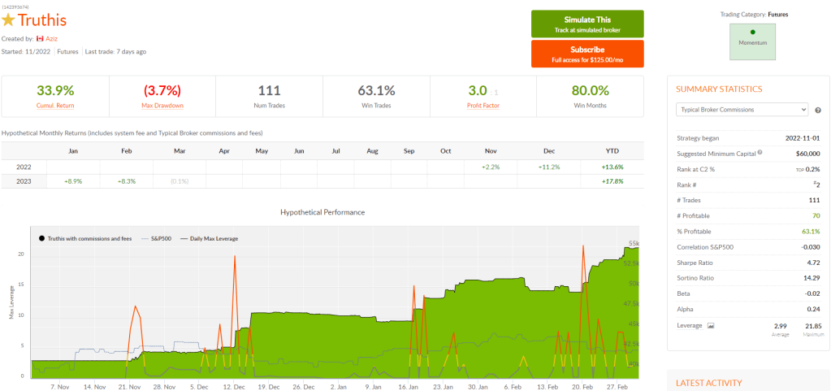Click the Cumul. Return link
The image size is (831, 391).
[x=54, y=106]
